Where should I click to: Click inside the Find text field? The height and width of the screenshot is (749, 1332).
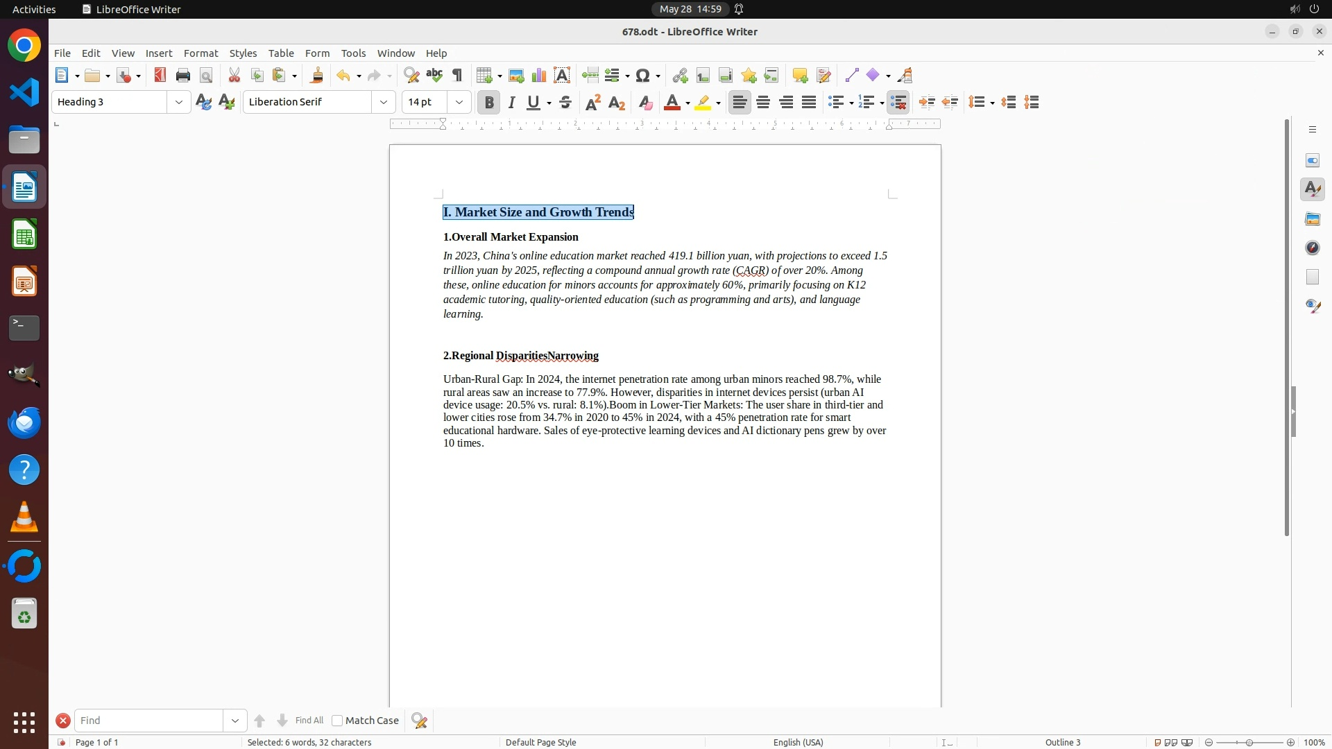pyautogui.click(x=148, y=721)
